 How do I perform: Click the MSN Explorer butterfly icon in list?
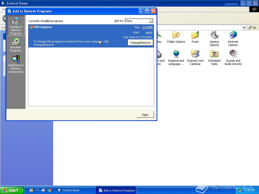pos(31,27)
